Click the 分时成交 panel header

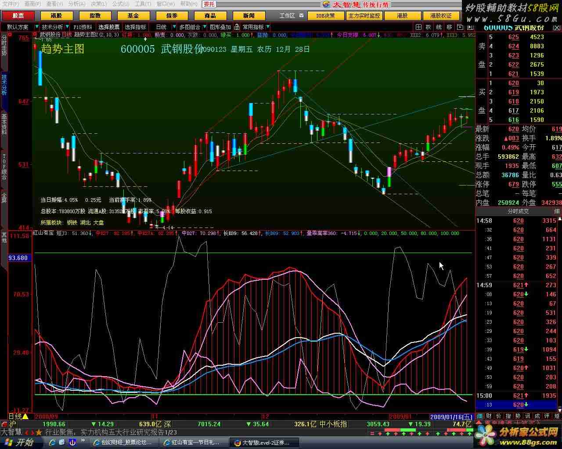518,211
